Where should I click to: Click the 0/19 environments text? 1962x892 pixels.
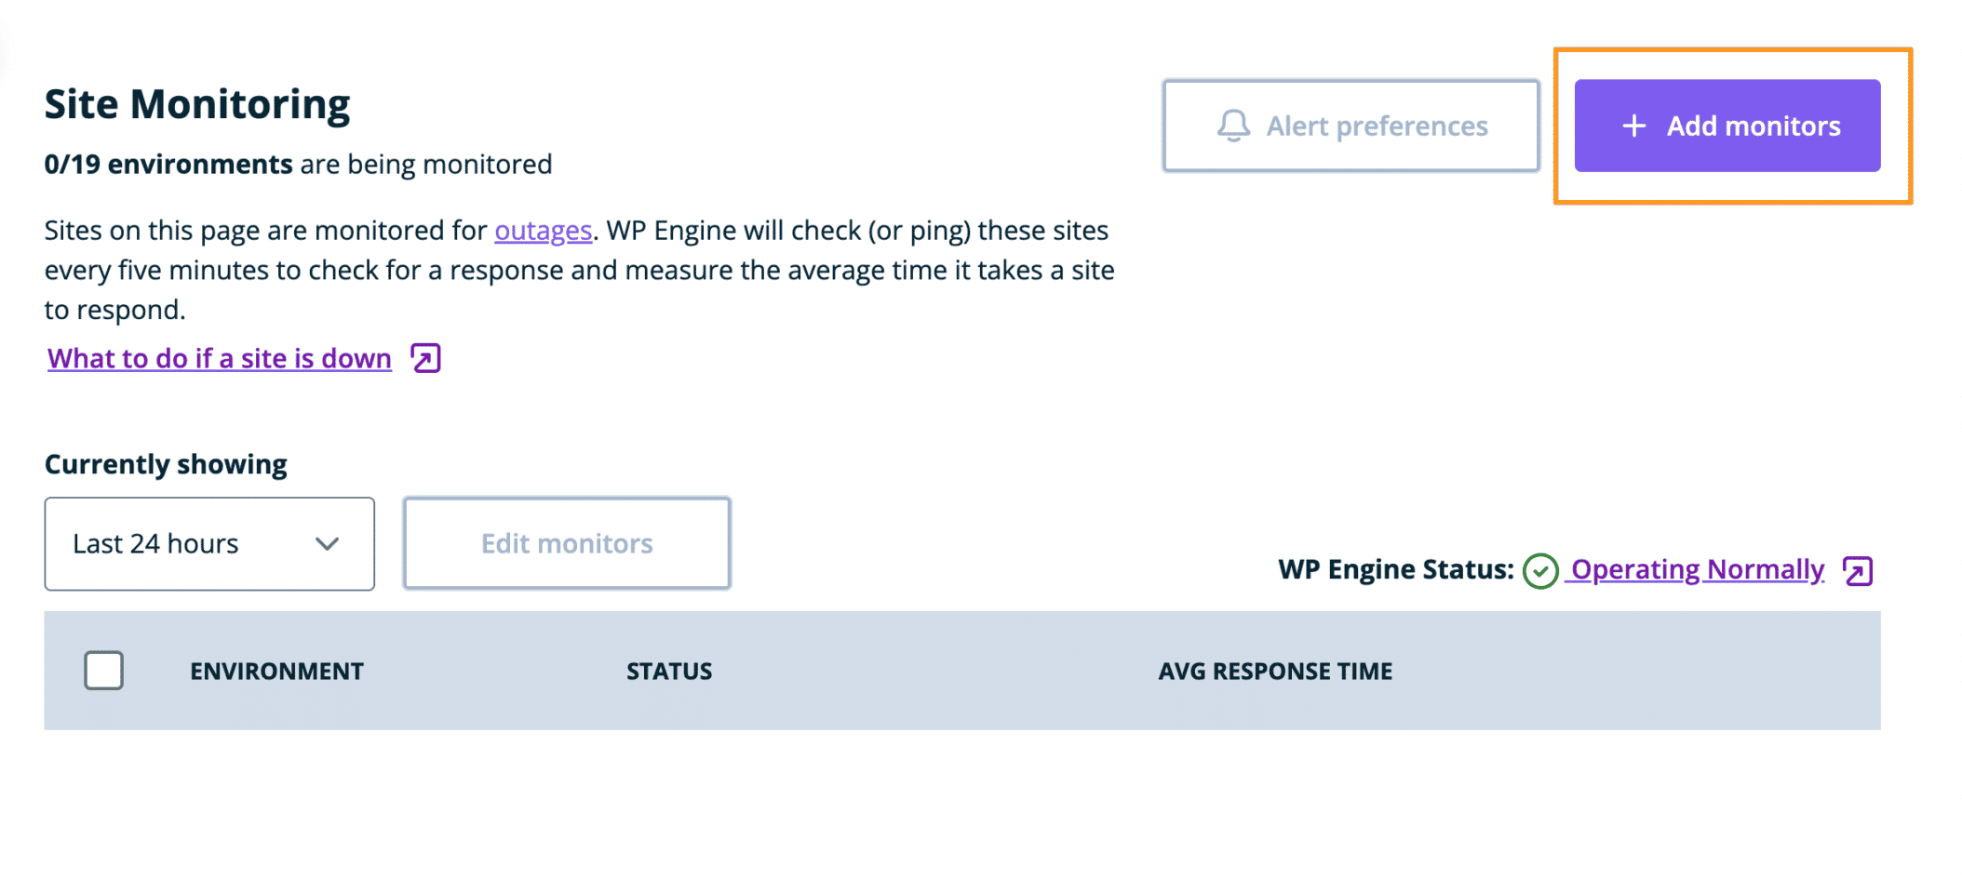(168, 165)
